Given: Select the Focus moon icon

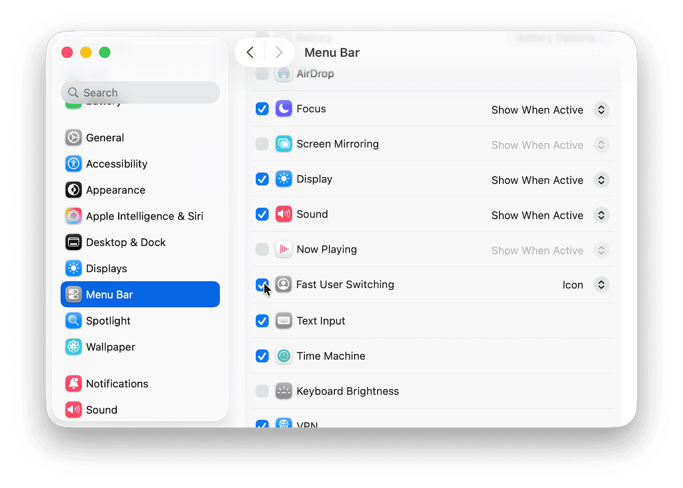Looking at the screenshot, I should point(283,109).
